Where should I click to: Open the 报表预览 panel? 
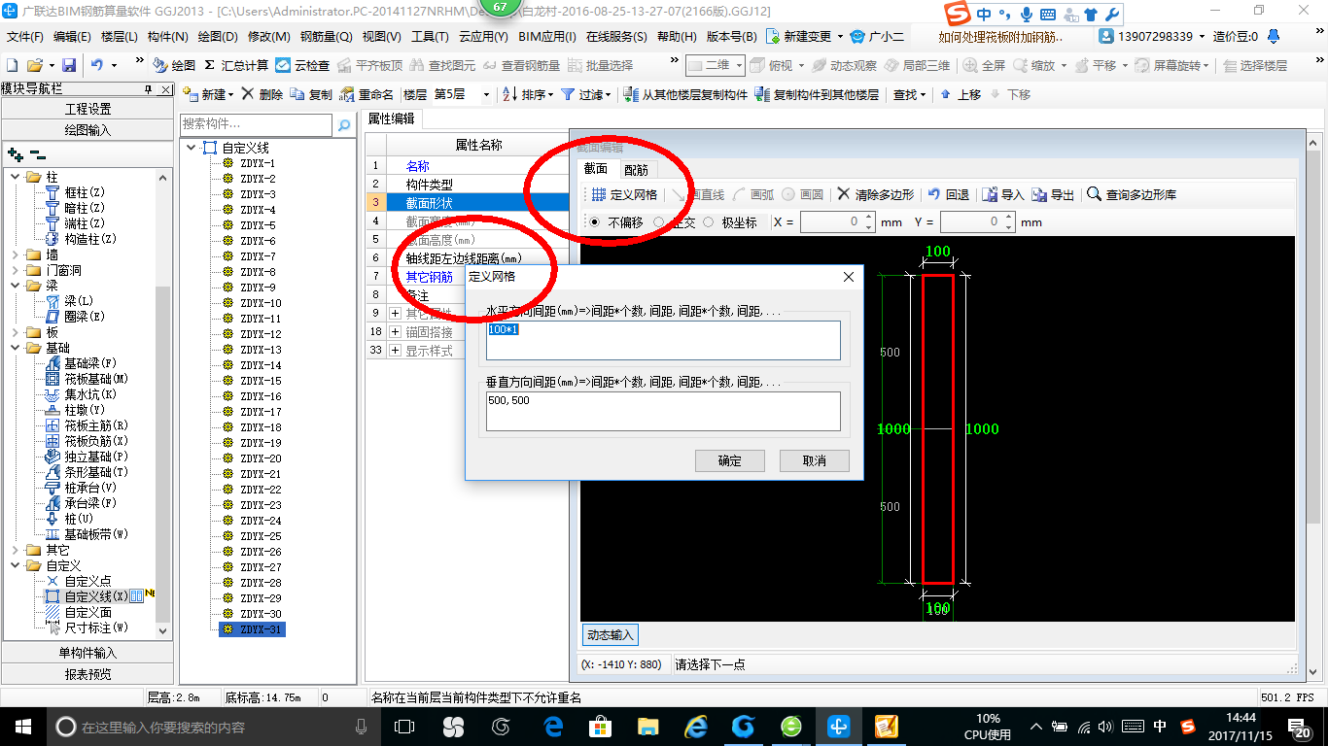pos(87,674)
